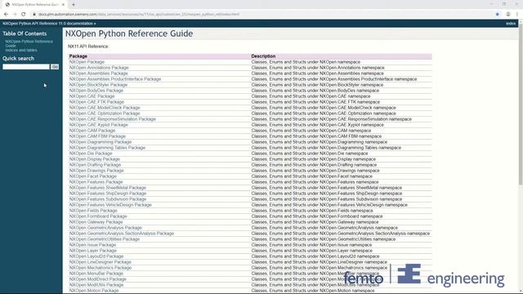
Task: Open NXOpen LineDesigner Package link
Action: 100,262
